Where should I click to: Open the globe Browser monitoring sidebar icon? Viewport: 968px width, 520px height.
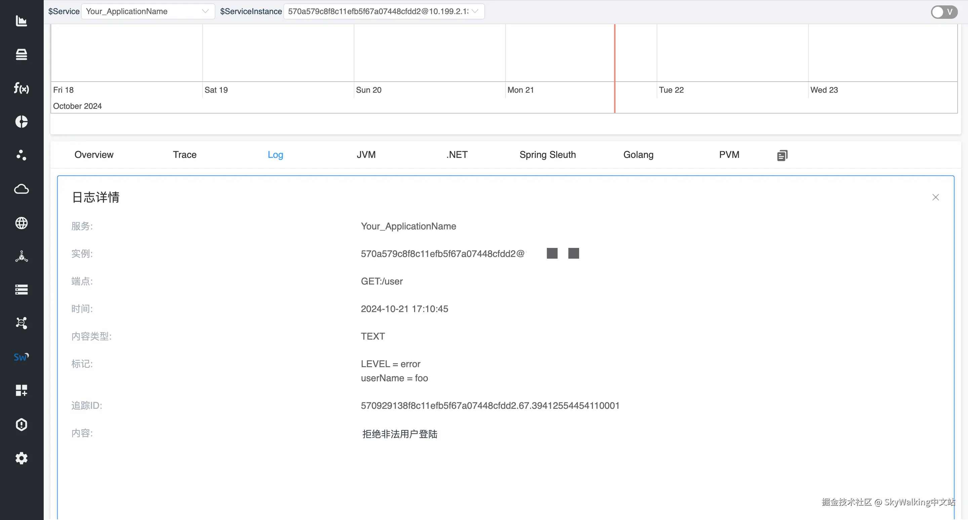[x=22, y=223]
